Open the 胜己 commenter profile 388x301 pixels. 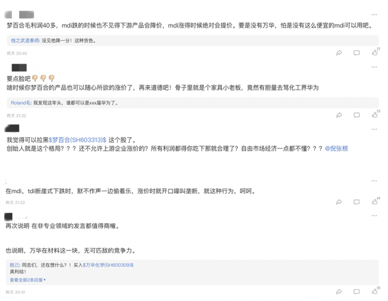[x=14, y=265]
